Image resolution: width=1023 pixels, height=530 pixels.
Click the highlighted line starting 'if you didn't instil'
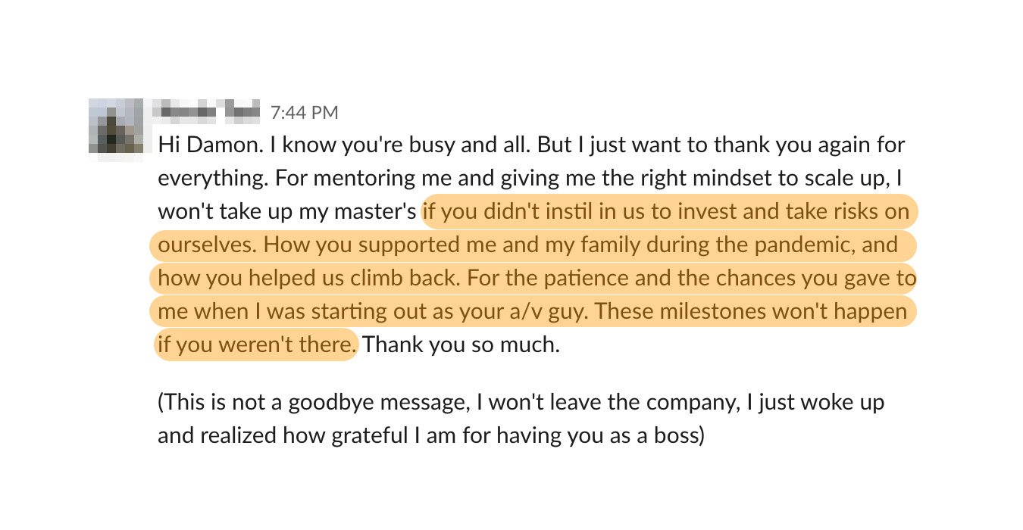pyautogui.click(x=667, y=211)
